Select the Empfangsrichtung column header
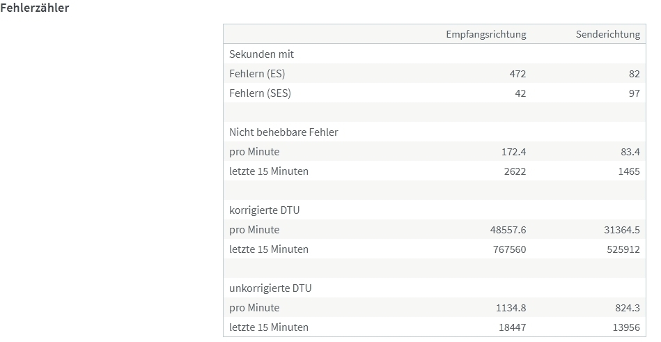 (486, 34)
